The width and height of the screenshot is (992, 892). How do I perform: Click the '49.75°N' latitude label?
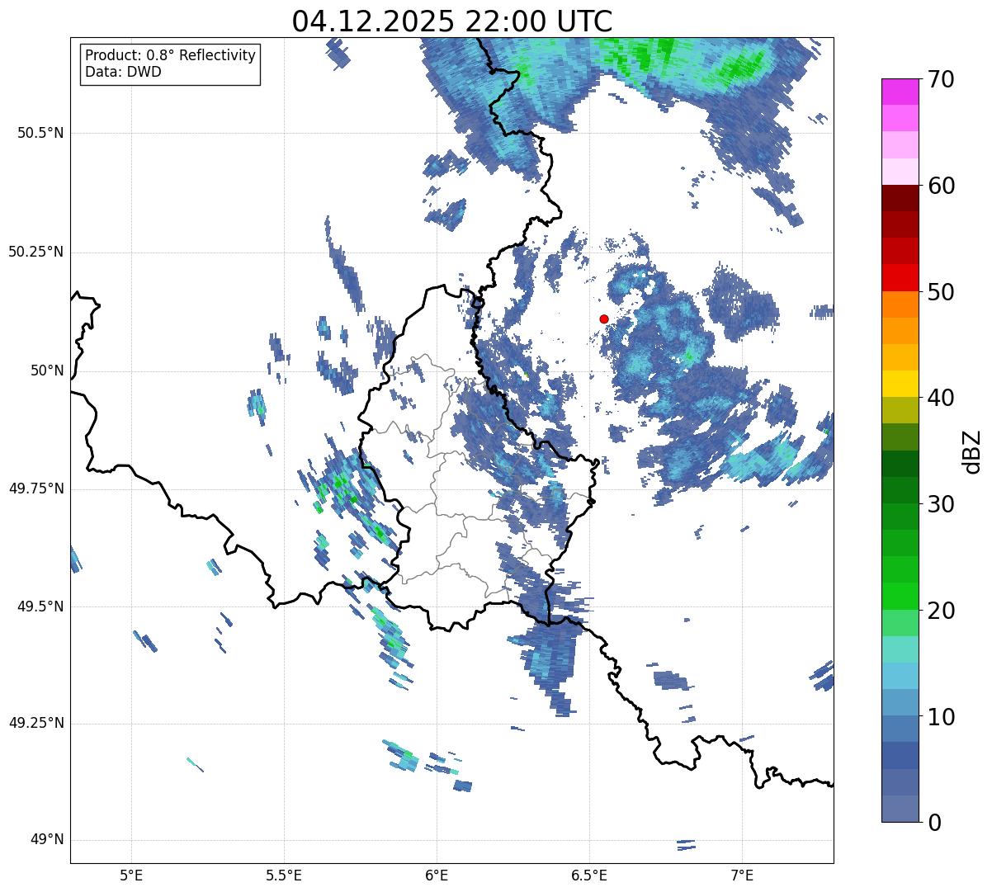36,488
